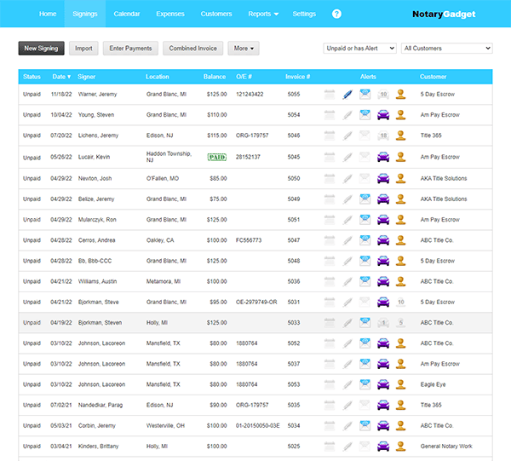Click the signer name Kinders, Brittany

(99, 446)
